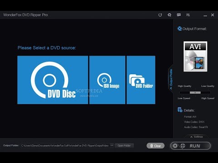218x163 pixels.
Task: Pick the DVD Folder source tile
Action: 141,80
